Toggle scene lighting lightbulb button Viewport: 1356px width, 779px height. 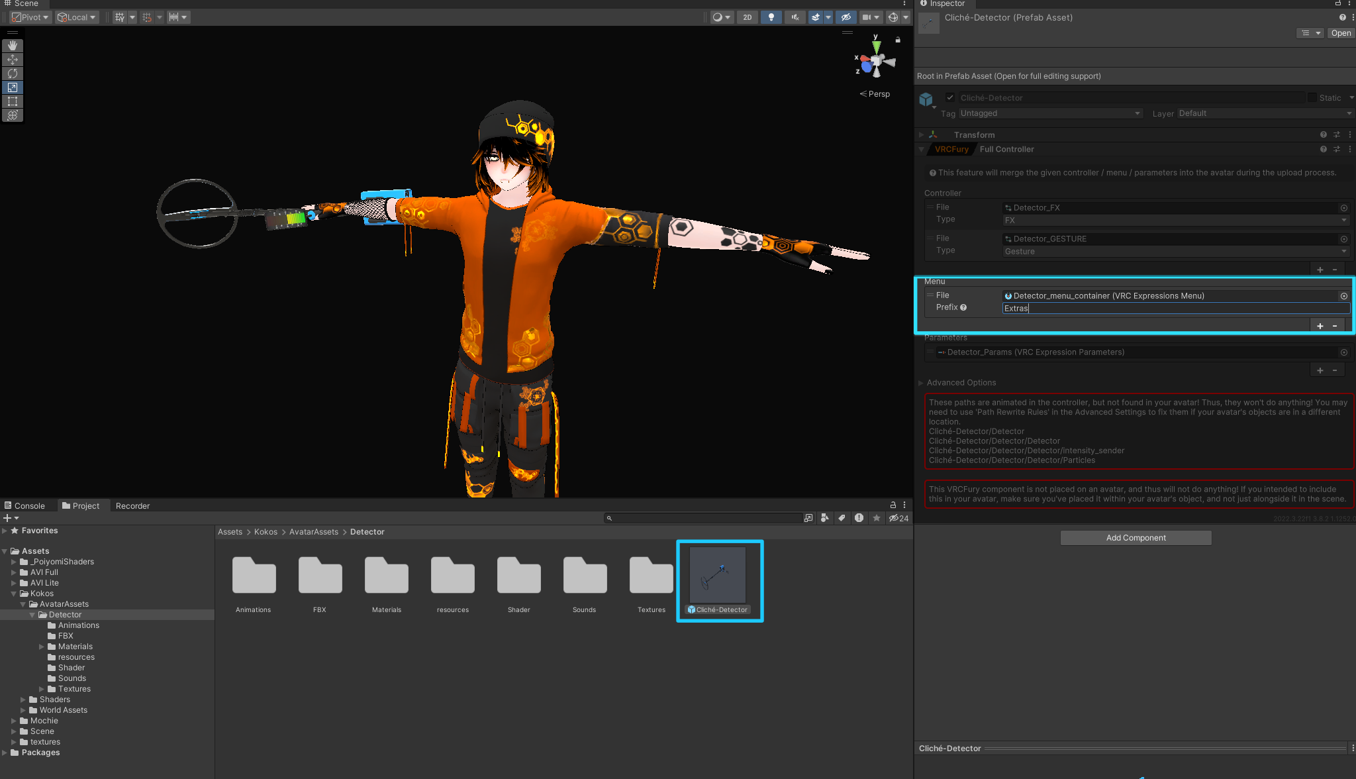[771, 17]
